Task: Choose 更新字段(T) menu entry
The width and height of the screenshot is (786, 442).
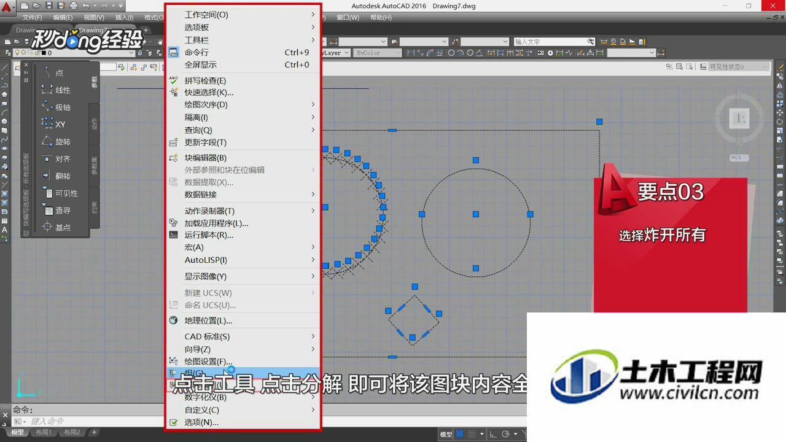Action: pos(243,142)
